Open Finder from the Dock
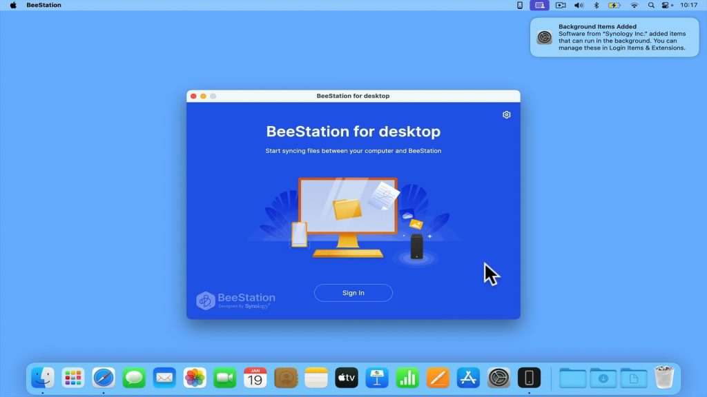The height and width of the screenshot is (397, 707). [43, 377]
